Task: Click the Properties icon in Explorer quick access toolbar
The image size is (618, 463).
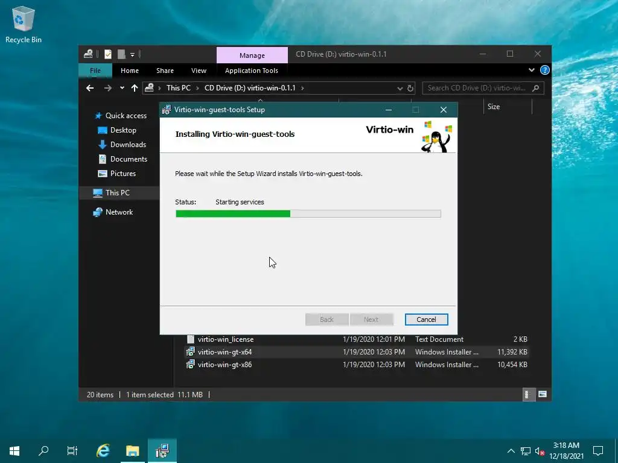Action: click(x=107, y=54)
